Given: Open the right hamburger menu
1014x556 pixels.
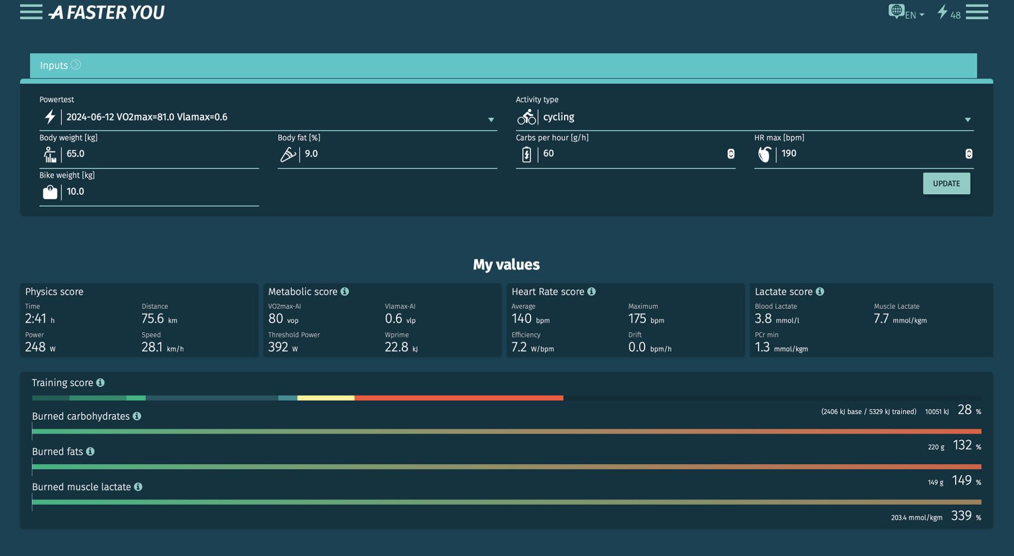Looking at the screenshot, I should 977,12.
